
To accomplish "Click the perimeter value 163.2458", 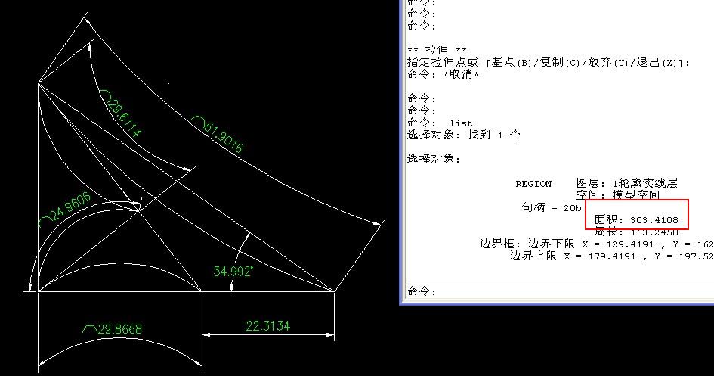I will click(x=654, y=232).
